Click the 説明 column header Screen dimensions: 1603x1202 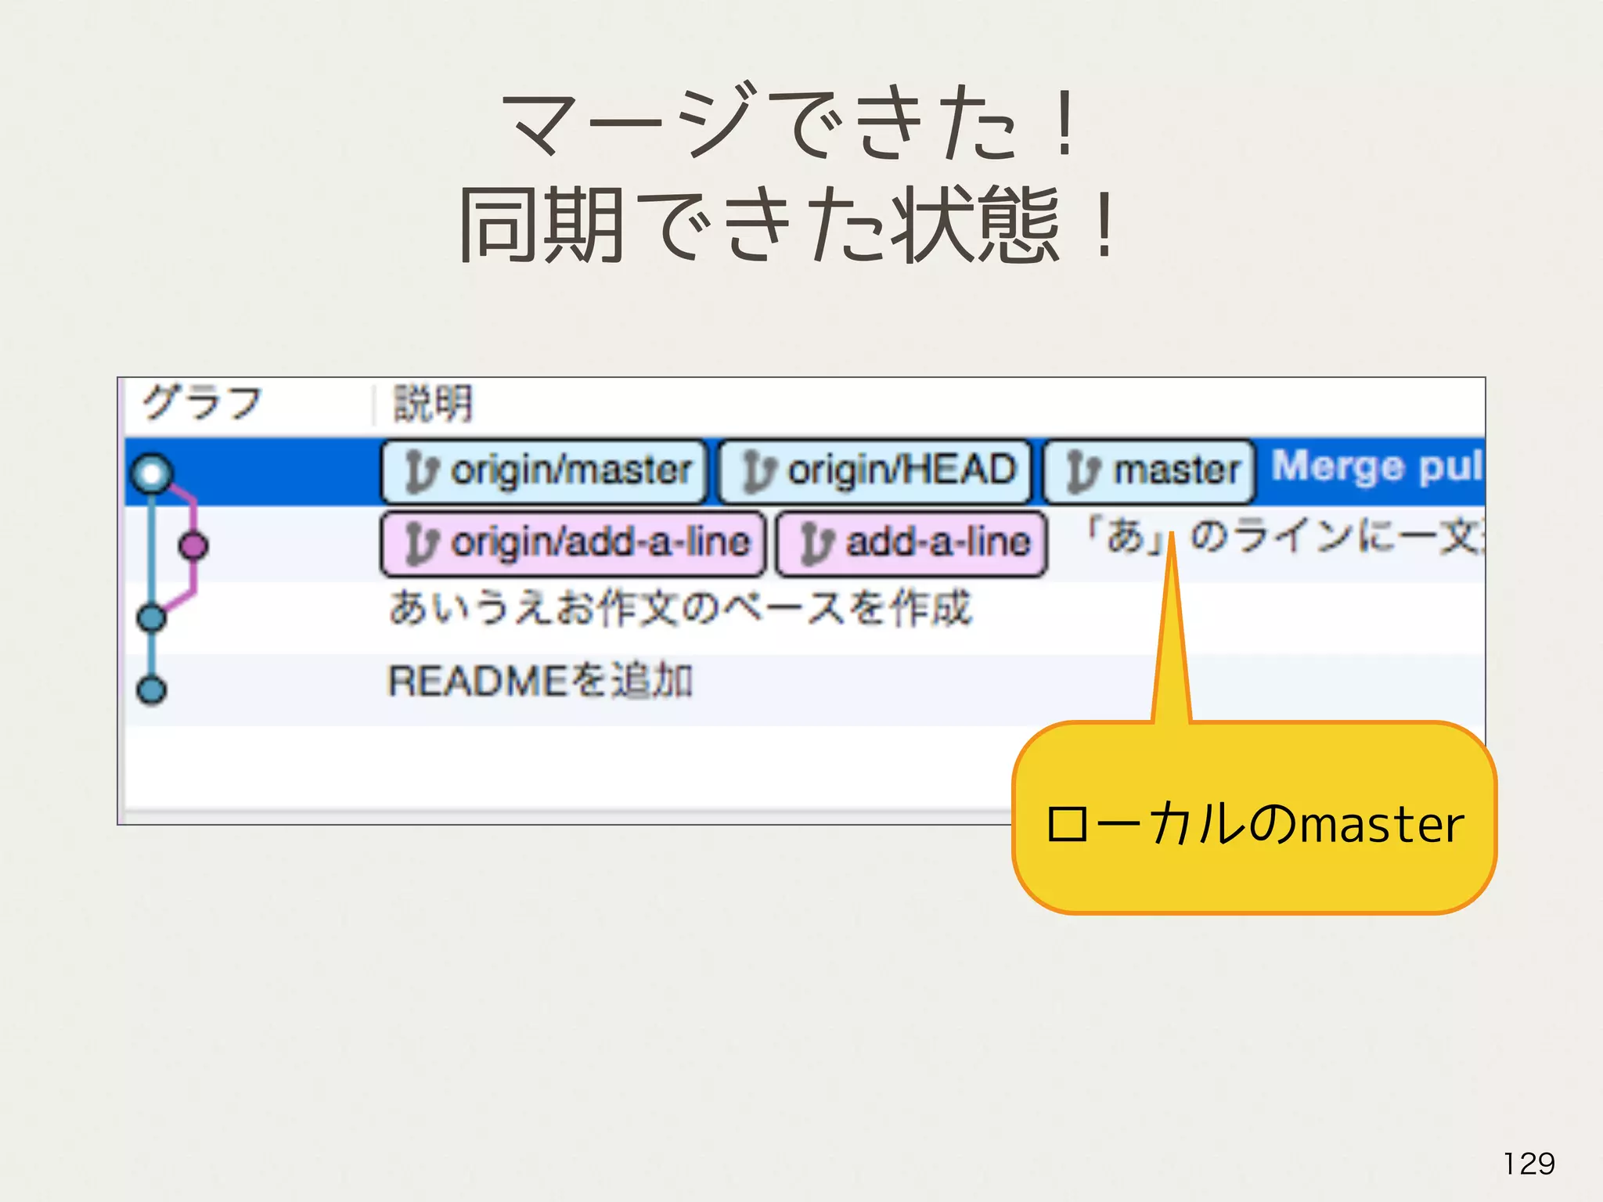coord(432,404)
